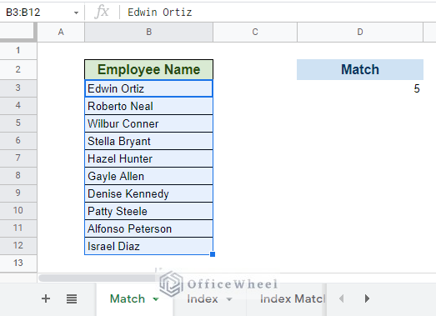Select the Stella Bryant cell

tap(148, 141)
